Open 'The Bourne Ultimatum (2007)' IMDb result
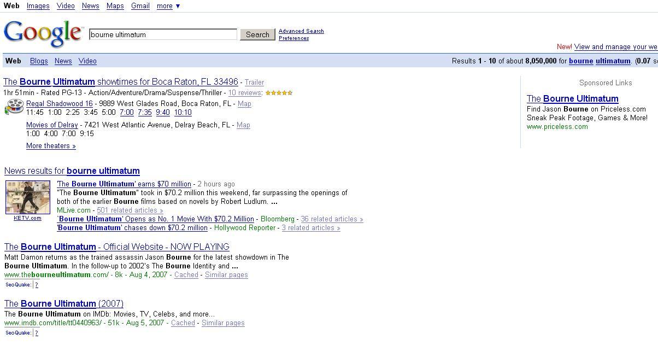The width and height of the screenshot is (658, 346). 64,304
